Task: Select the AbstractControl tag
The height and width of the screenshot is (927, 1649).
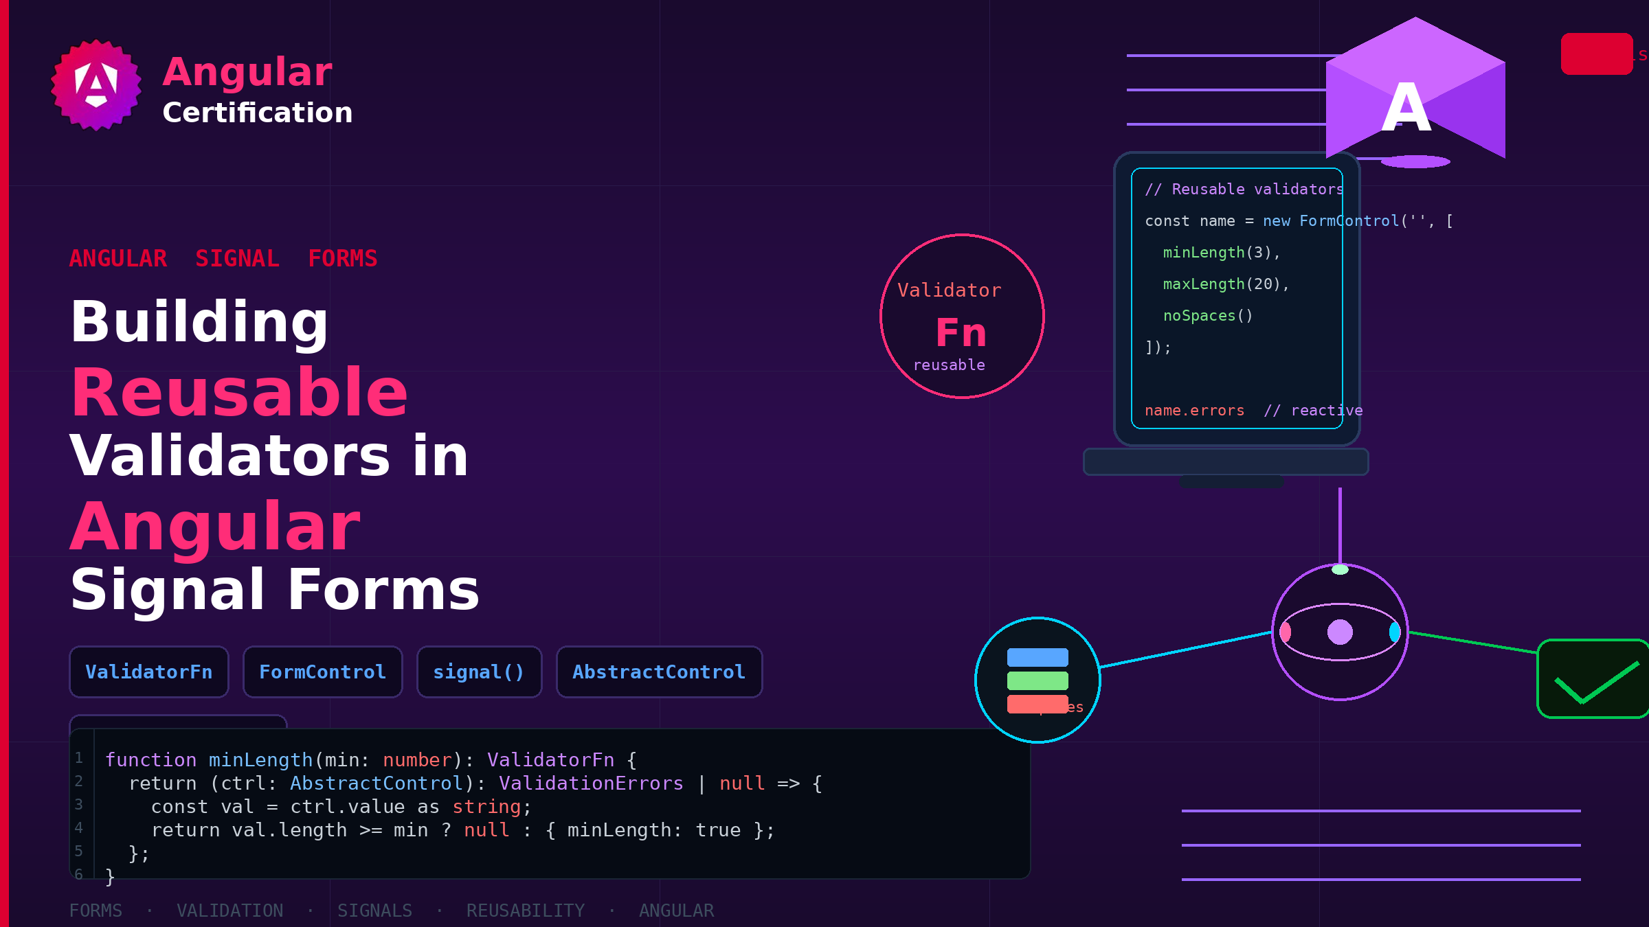Action: click(x=660, y=672)
